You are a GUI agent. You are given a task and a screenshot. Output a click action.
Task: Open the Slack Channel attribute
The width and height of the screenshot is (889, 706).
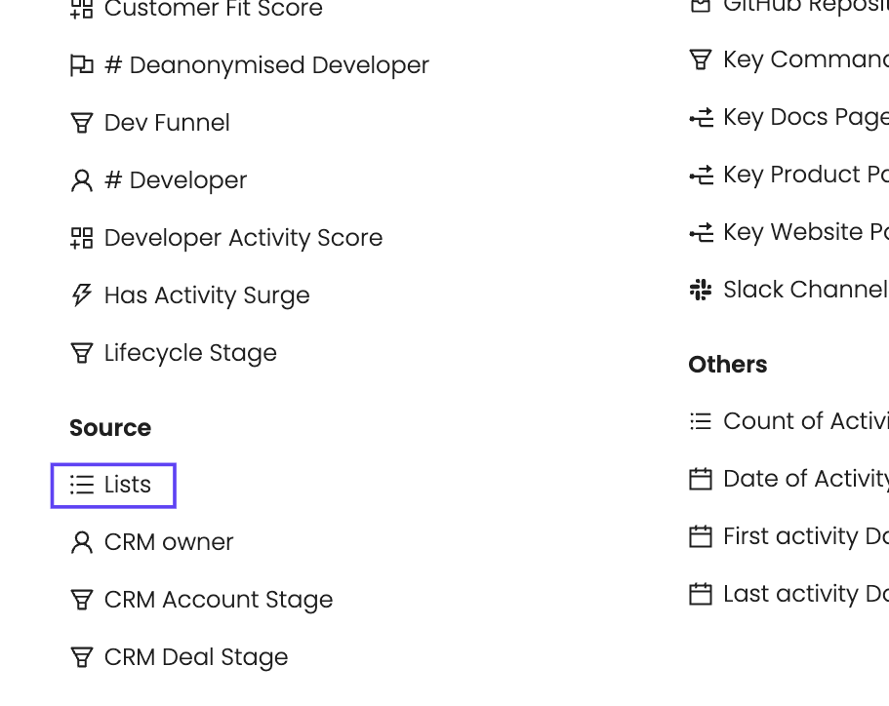(x=804, y=290)
